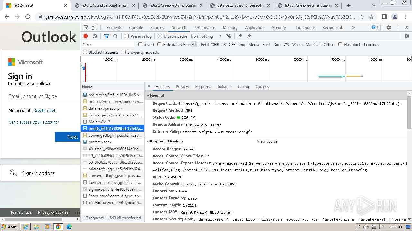
Task: Toggle the Invert filter checkbox
Action: click(x=140, y=45)
